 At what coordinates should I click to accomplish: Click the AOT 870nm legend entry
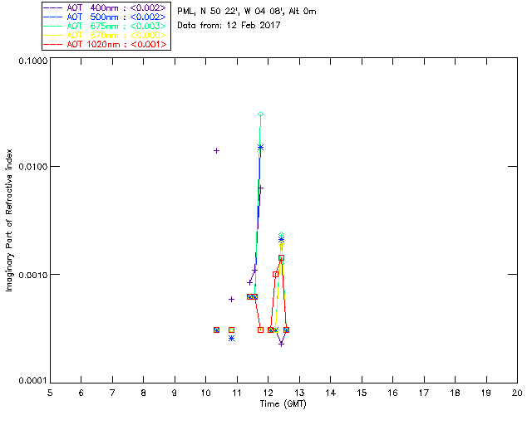coord(105,35)
